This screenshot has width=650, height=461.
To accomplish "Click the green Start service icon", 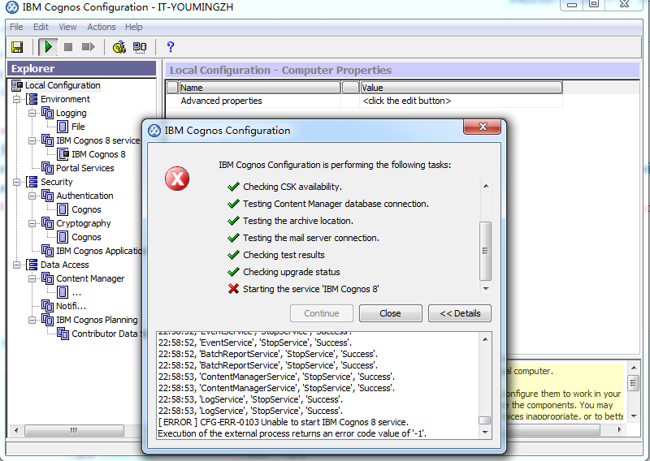I will coord(48,47).
